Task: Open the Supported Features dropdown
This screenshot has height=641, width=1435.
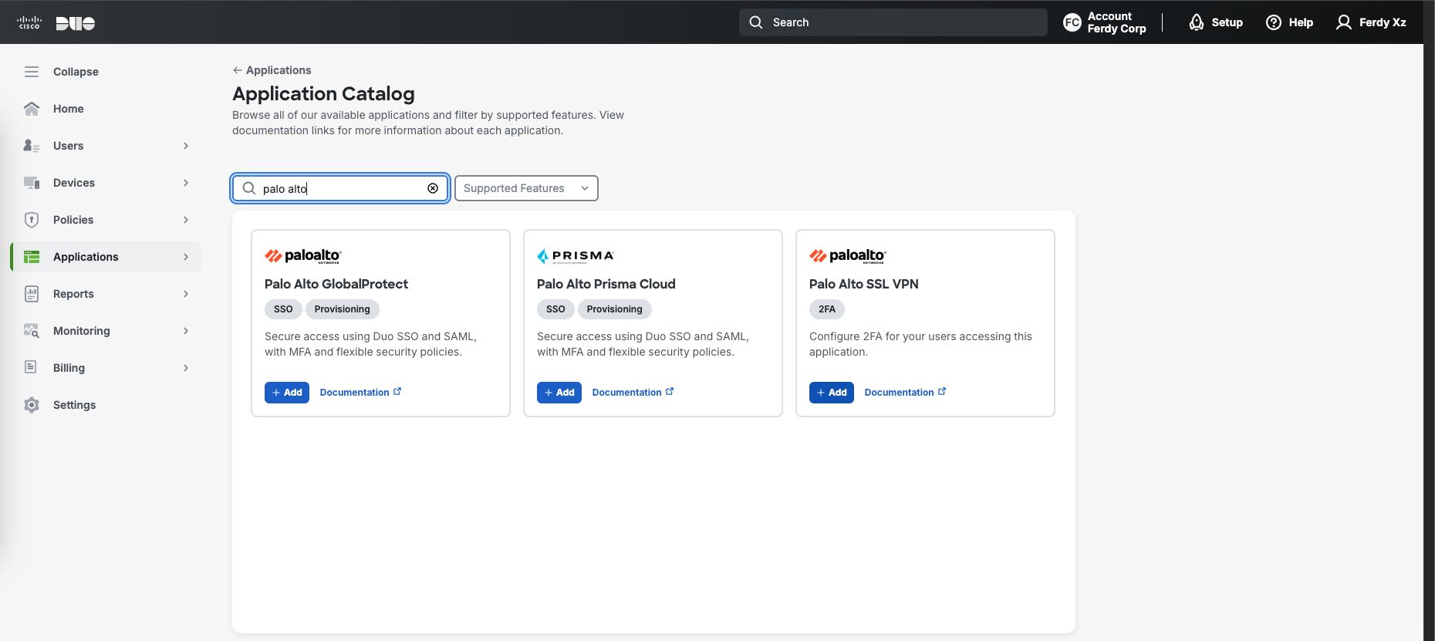Action: pyautogui.click(x=526, y=188)
